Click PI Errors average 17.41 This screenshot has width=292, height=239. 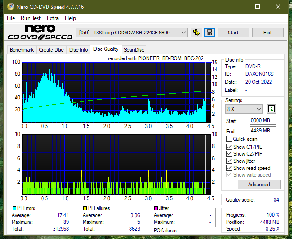[x=63, y=215]
